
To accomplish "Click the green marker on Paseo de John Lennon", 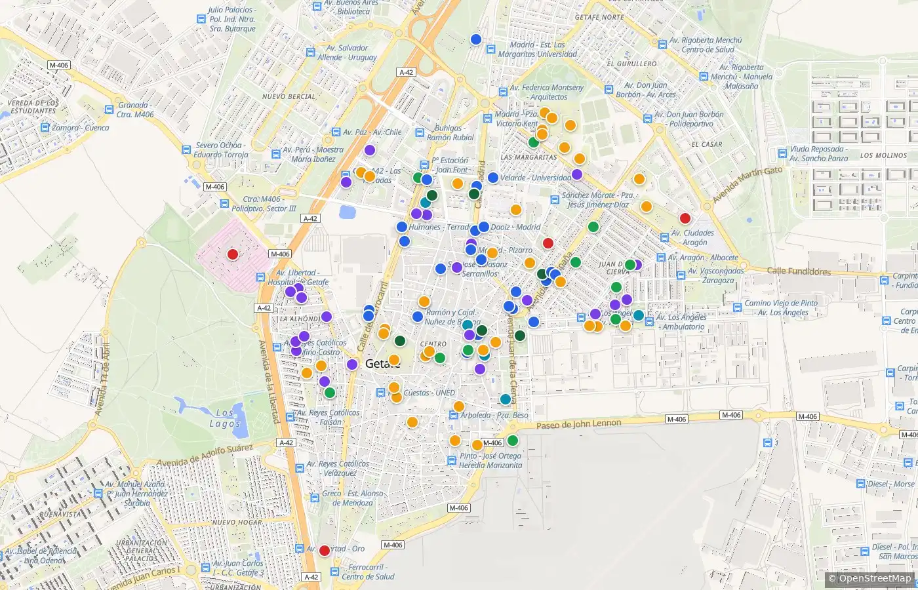I will [513, 441].
